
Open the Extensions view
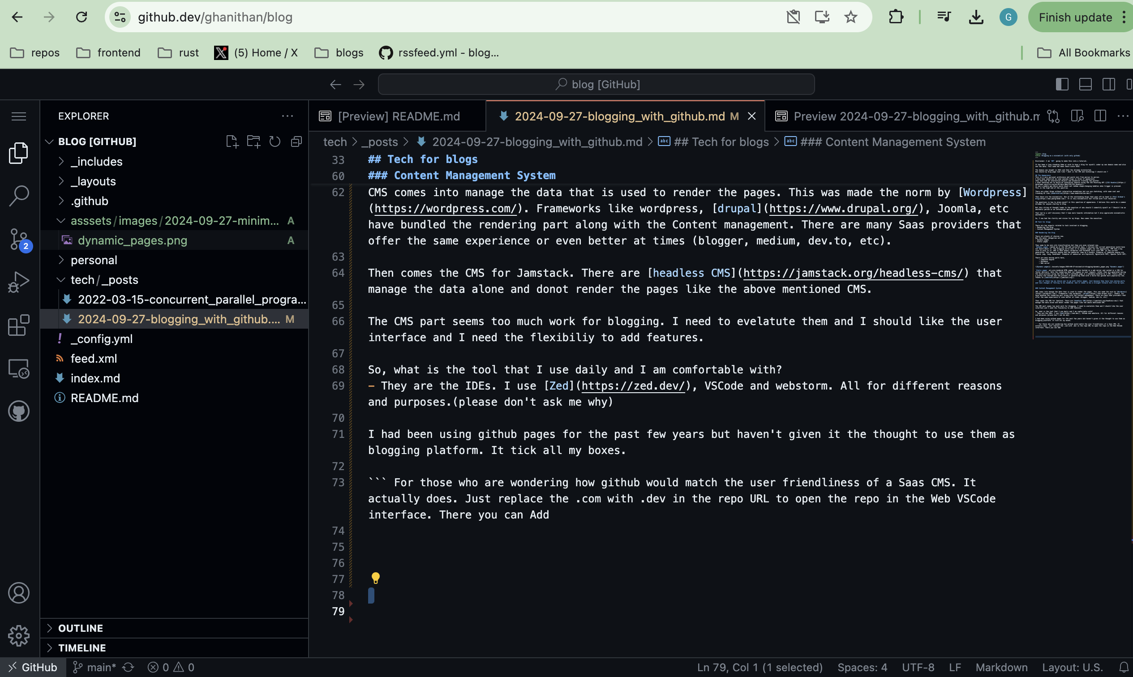pos(19,325)
